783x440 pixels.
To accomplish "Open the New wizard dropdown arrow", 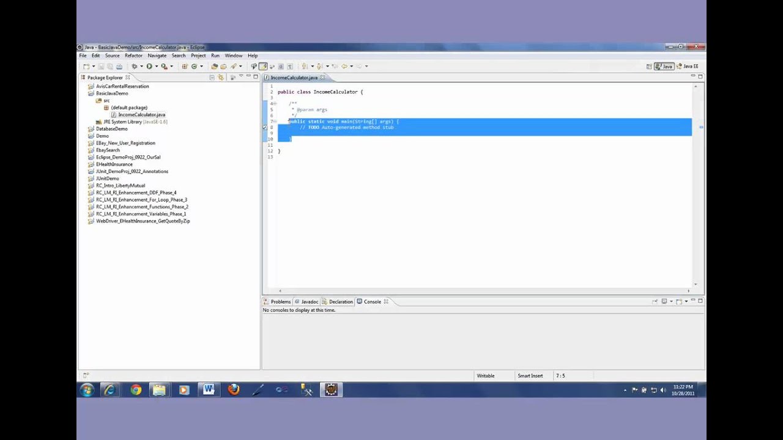I will tap(93, 67).
